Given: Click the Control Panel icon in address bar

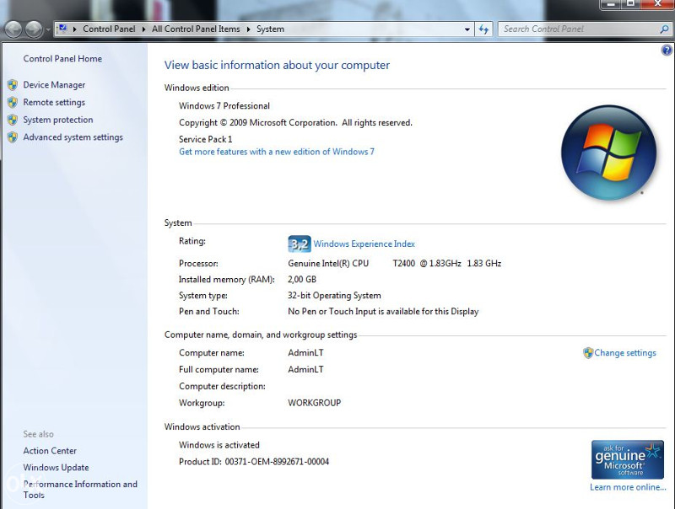Looking at the screenshot, I should [x=62, y=29].
